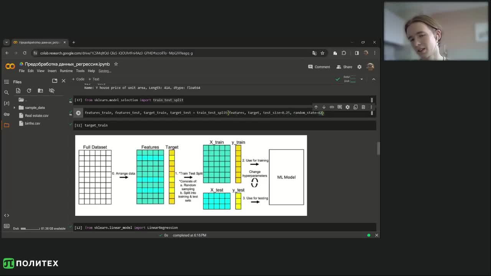The image size is (491, 276).
Task: Mount Google Drive folder icon
Action: click(40, 90)
